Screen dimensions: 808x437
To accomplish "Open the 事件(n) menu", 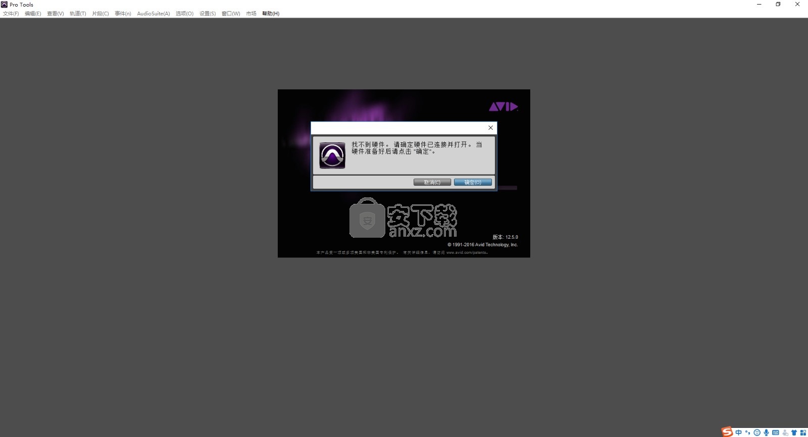I will coord(123,14).
